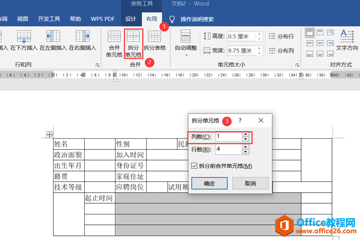Viewport: 360px width, 240px height.
Task: Increase the 列数 column count in the dialog
Action: pos(246,135)
